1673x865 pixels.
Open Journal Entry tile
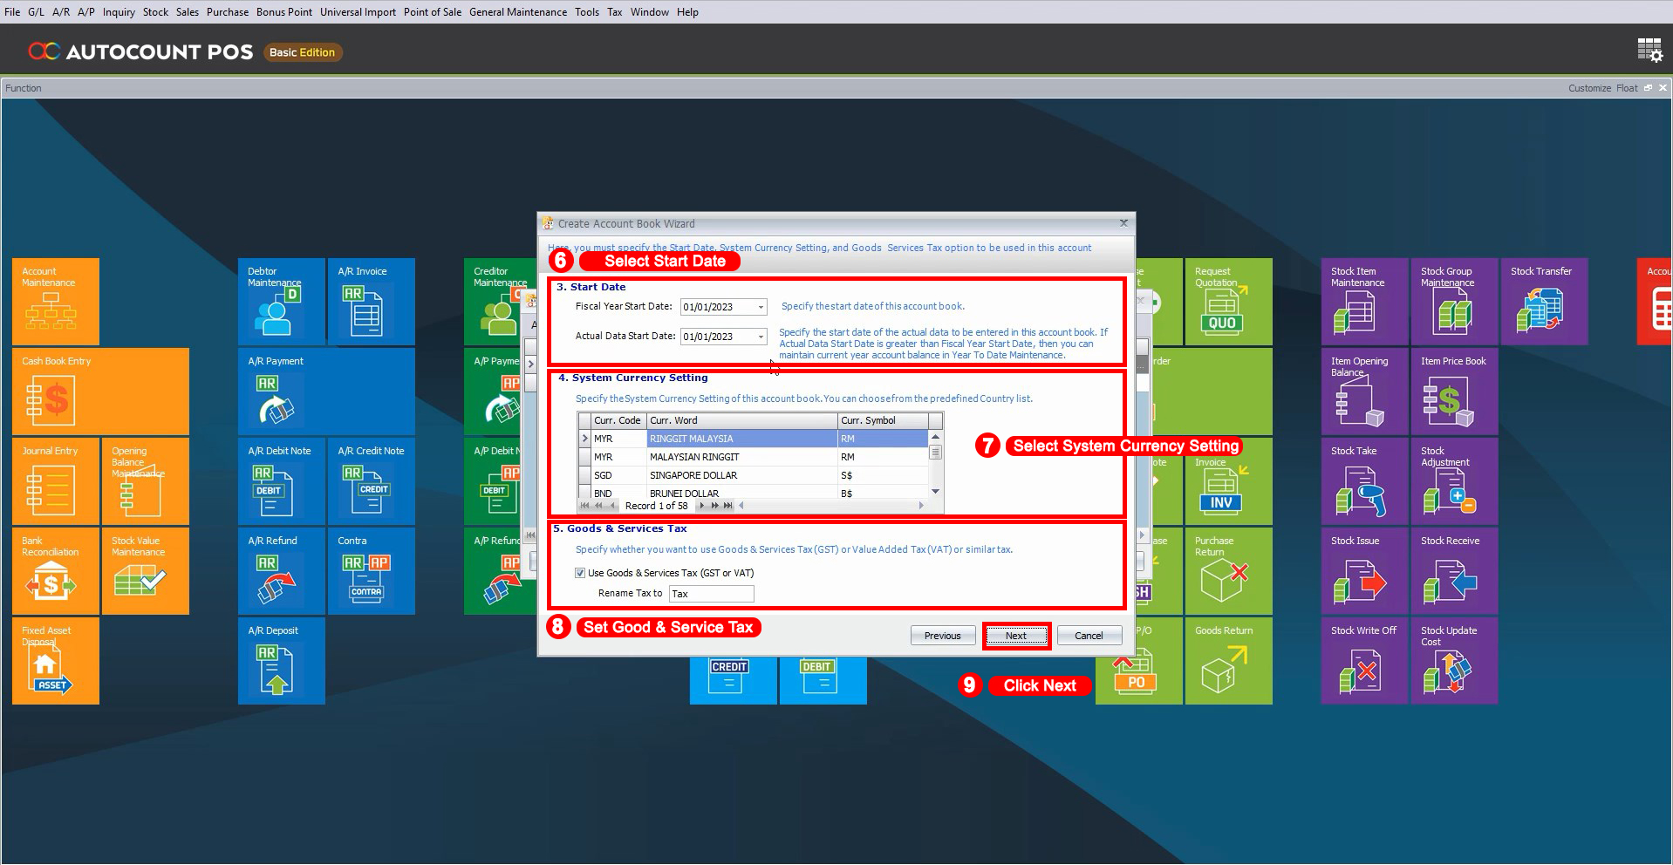click(56, 480)
